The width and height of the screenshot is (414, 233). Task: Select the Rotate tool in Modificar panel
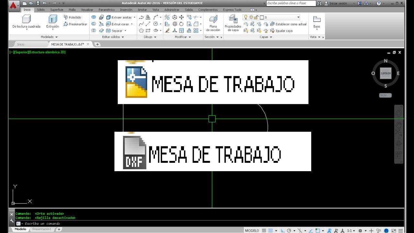tap(181, 24)
